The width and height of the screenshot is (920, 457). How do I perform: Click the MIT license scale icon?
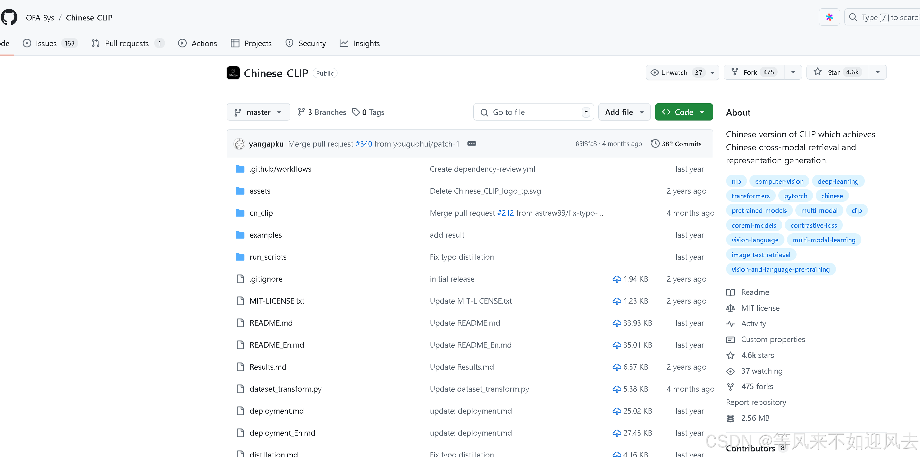[x=730, y=308]
